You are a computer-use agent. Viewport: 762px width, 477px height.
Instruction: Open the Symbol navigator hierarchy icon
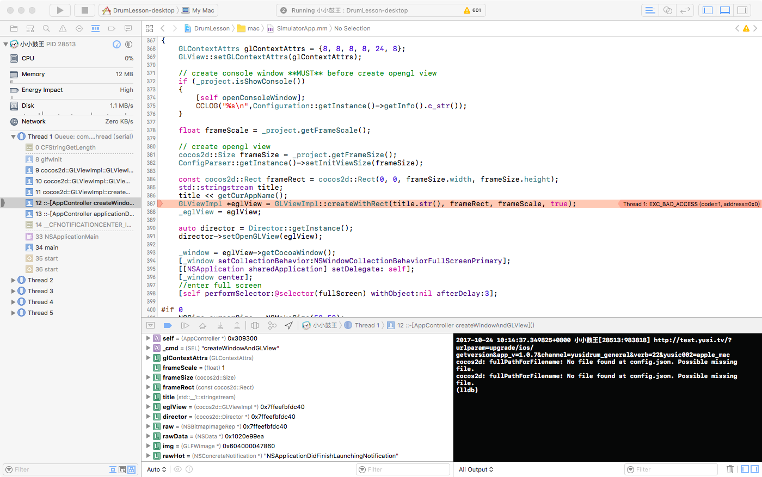coord(30,28)
